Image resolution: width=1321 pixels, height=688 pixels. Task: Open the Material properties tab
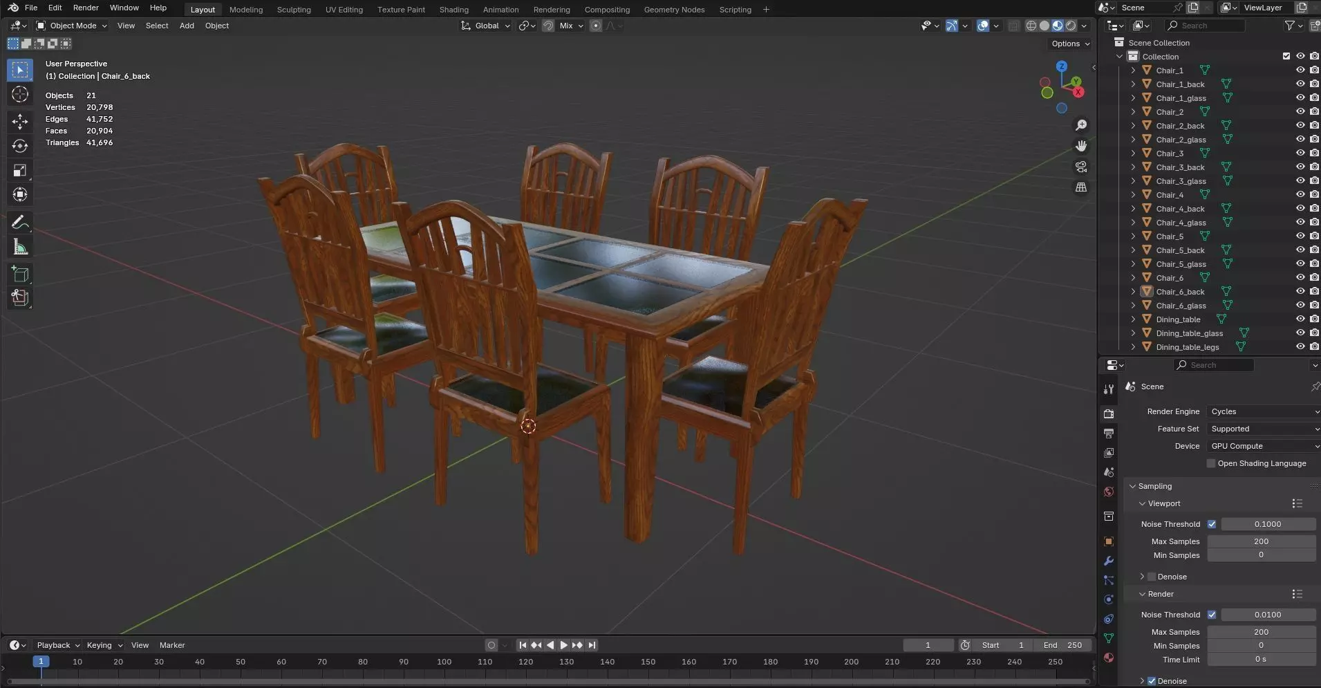tap(1109, 658)
